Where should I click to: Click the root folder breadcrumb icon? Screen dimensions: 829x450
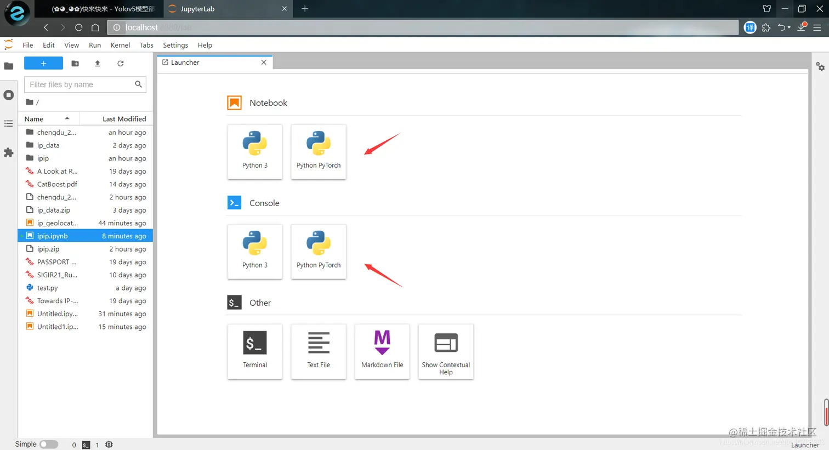click(x=30, y=102)
